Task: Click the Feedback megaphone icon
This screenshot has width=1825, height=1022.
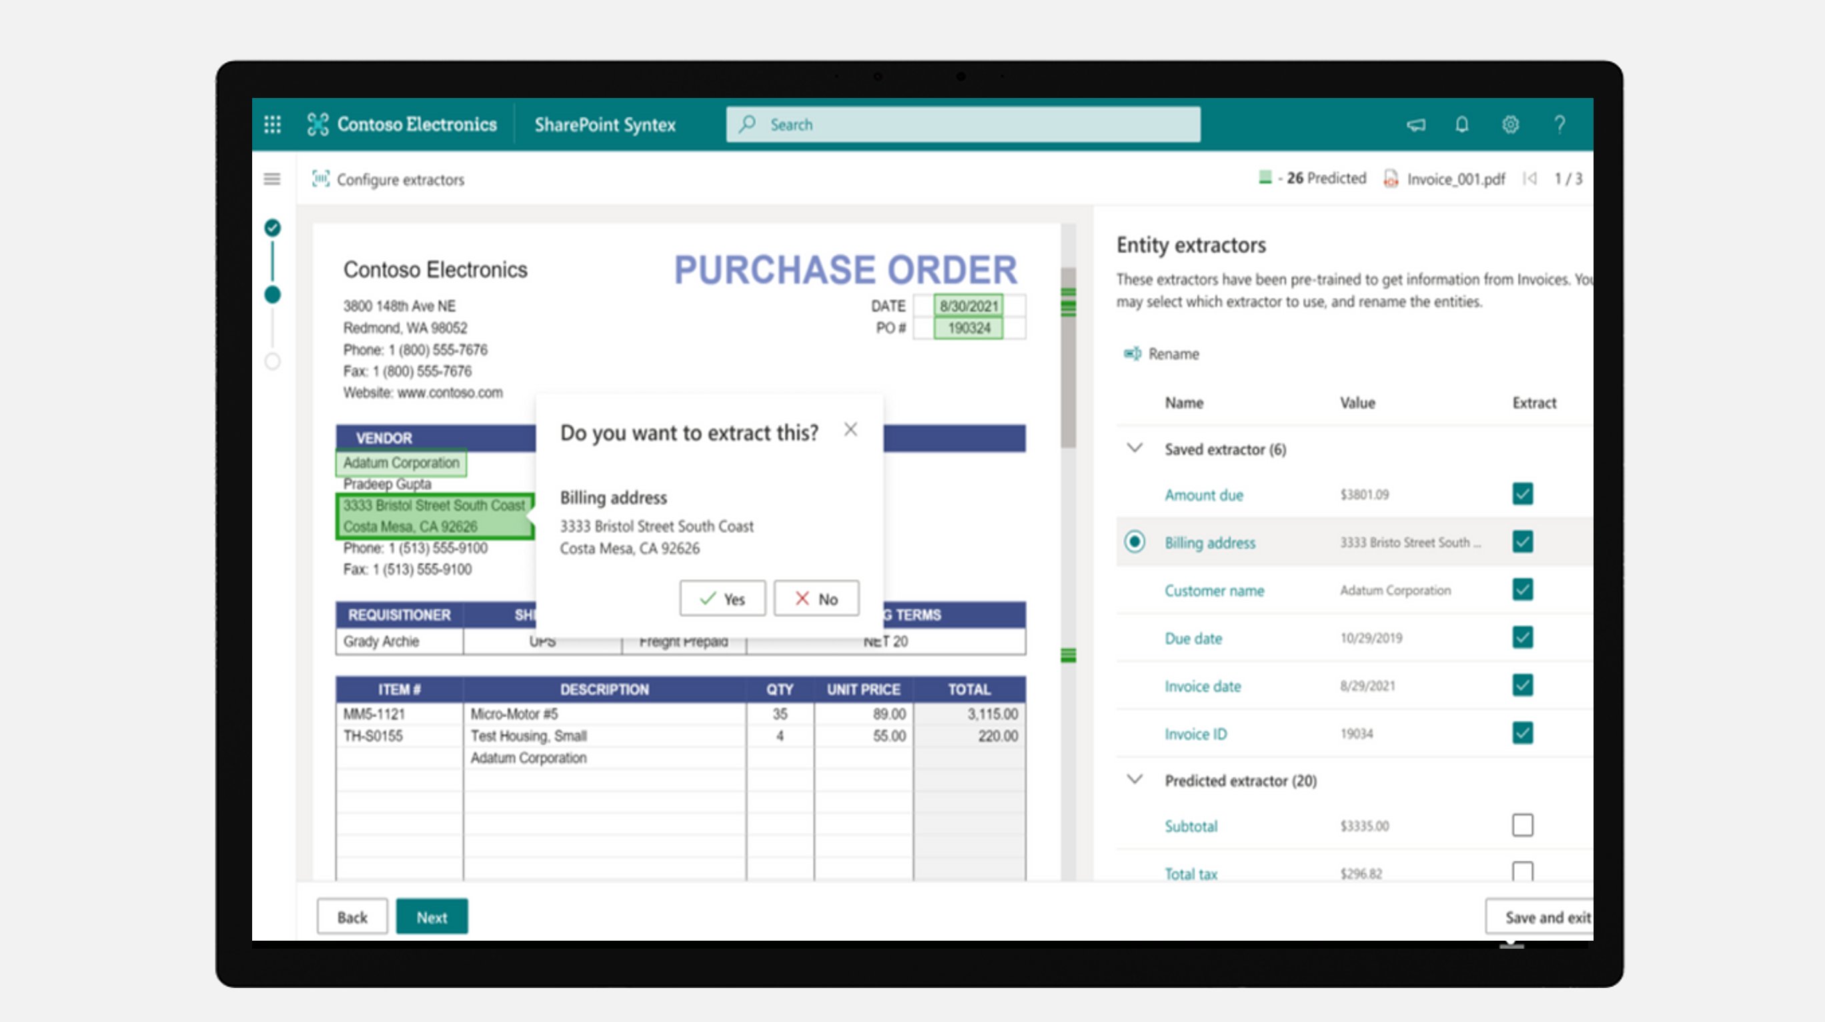Action: pyautogui.click(x=1415, y=125)
